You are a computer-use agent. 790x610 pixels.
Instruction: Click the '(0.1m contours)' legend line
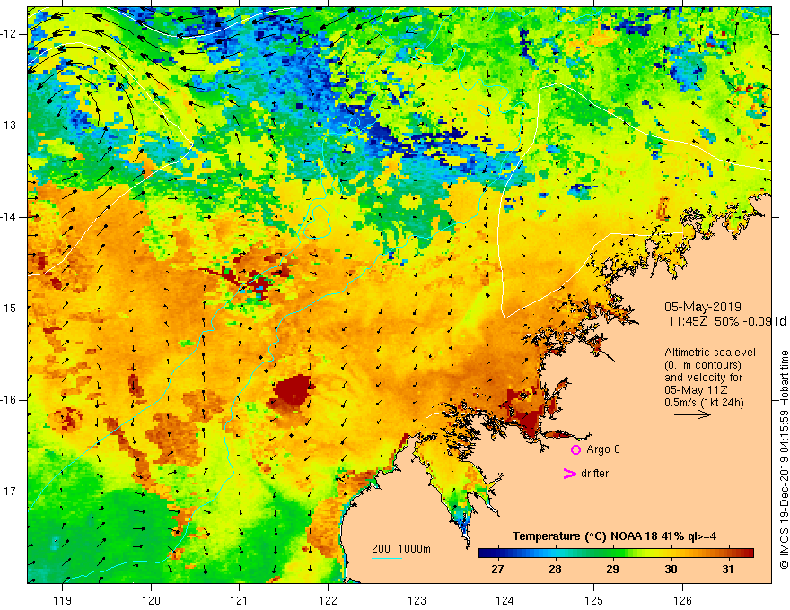click(x=703, y=365)
